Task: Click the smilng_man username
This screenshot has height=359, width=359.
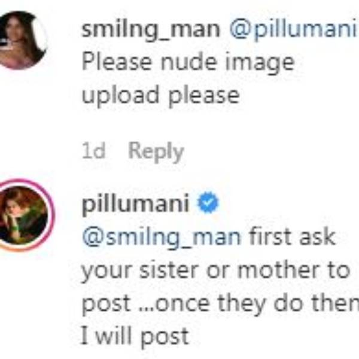Action: (x=151, y=30)
